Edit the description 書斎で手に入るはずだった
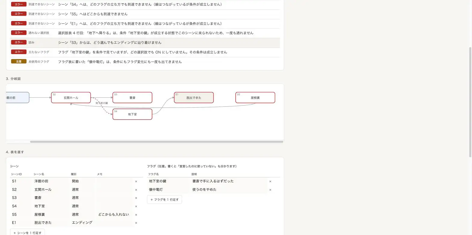Image resolution: width=472 pixels, height=235 pixels. [229, 181]
